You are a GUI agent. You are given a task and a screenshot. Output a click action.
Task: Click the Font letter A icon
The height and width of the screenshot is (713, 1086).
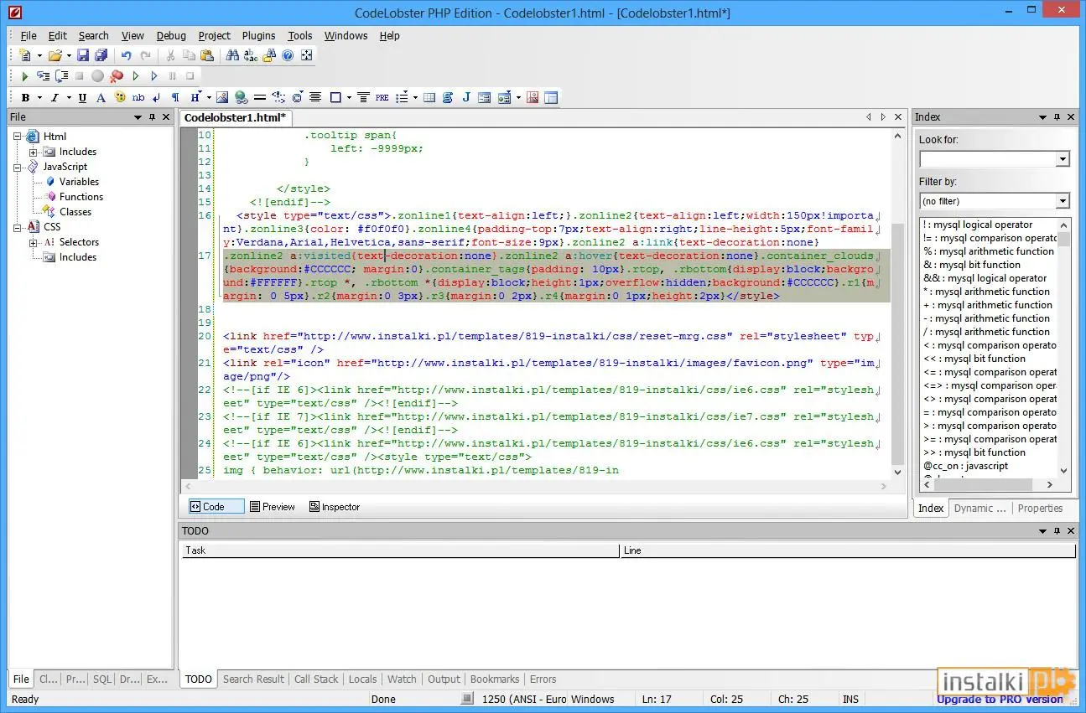pyautogui.click(x=101, y=98)
